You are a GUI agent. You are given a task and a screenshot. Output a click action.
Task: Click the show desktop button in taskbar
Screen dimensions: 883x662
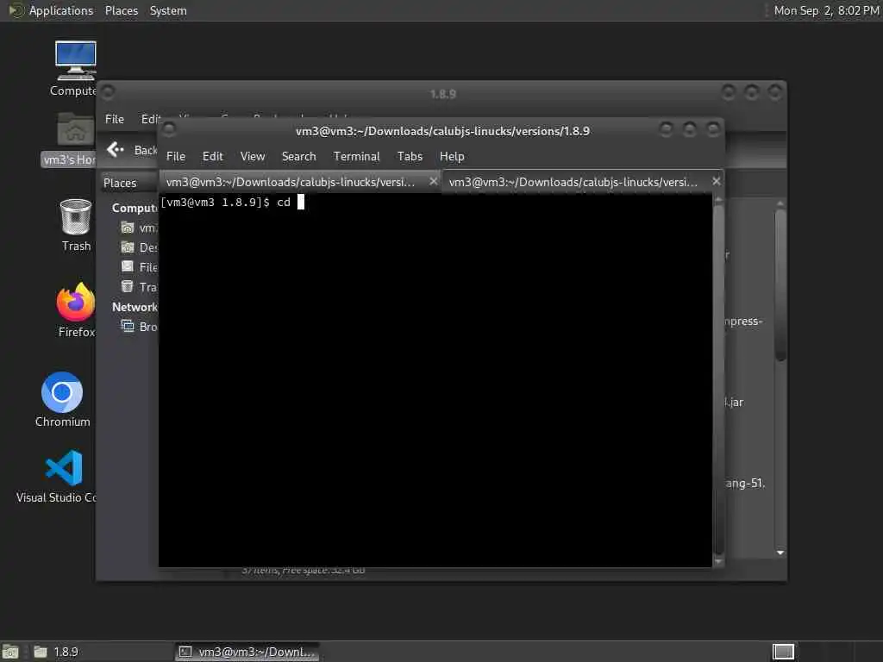[x=10, y=652]
